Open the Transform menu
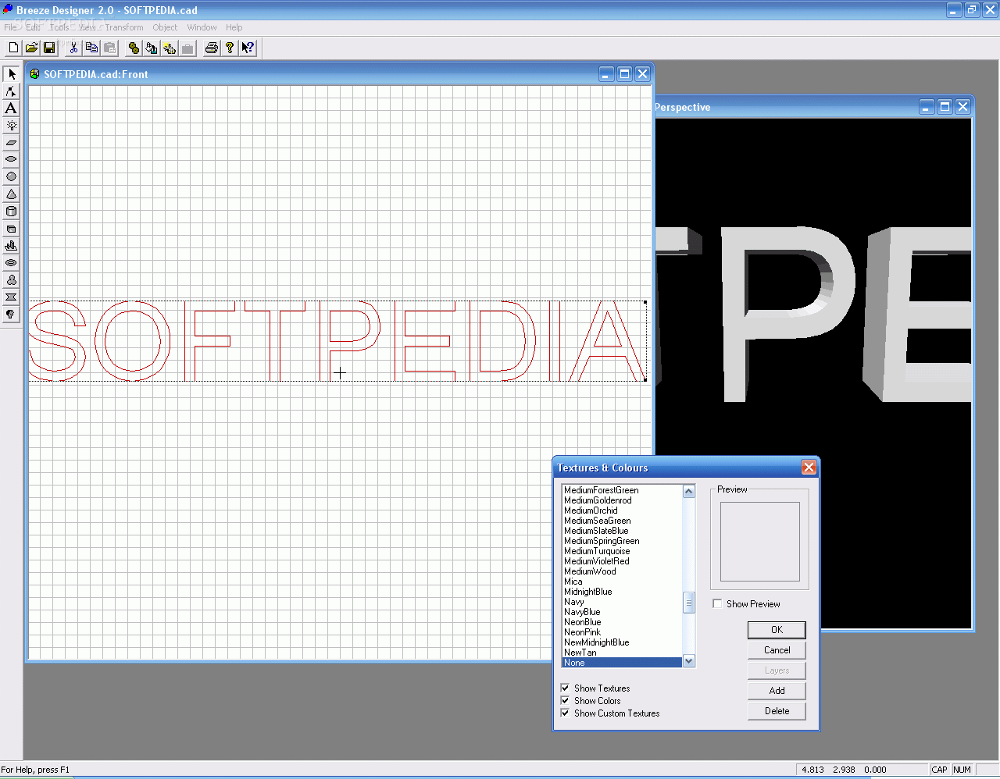Screen dimensions: 1000x779 point(124,27)
